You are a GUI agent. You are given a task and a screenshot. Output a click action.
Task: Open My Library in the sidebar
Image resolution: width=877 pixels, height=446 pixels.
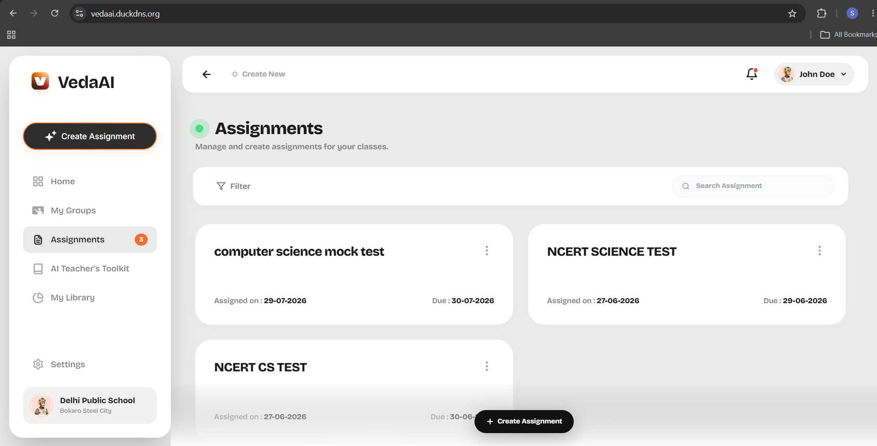[x=90, y=298]
